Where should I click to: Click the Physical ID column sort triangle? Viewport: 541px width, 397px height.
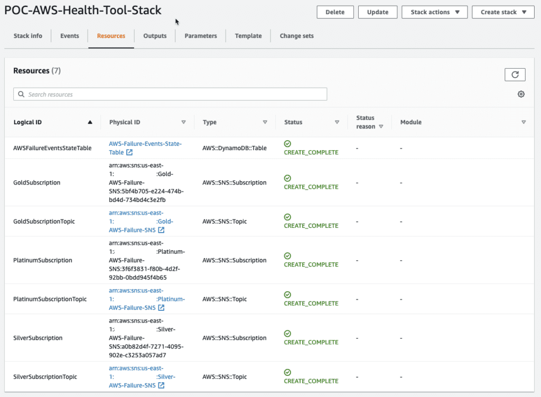click(183, 122)
